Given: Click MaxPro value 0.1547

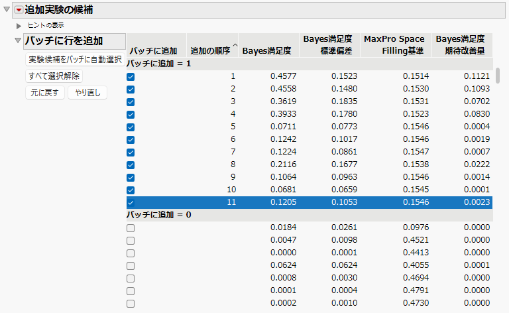Looking at the screenshot, I should (x=416, y=152).
